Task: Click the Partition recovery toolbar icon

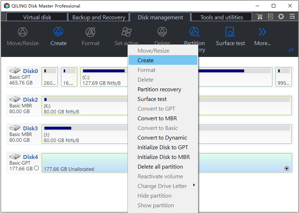Action: click(194, 32)
